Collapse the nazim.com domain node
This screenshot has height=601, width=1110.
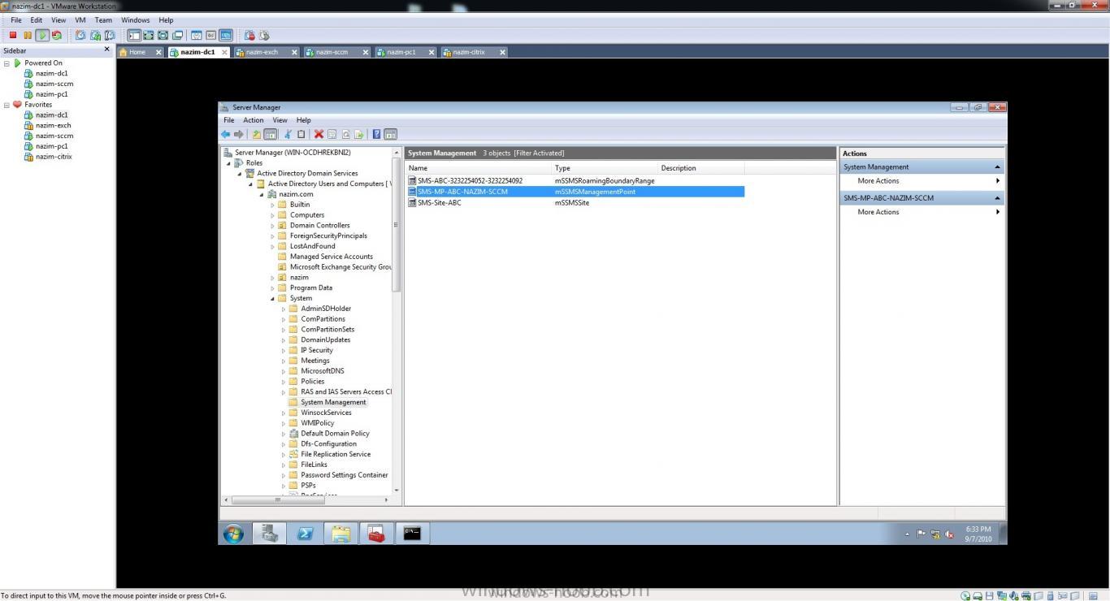point(262,194)
